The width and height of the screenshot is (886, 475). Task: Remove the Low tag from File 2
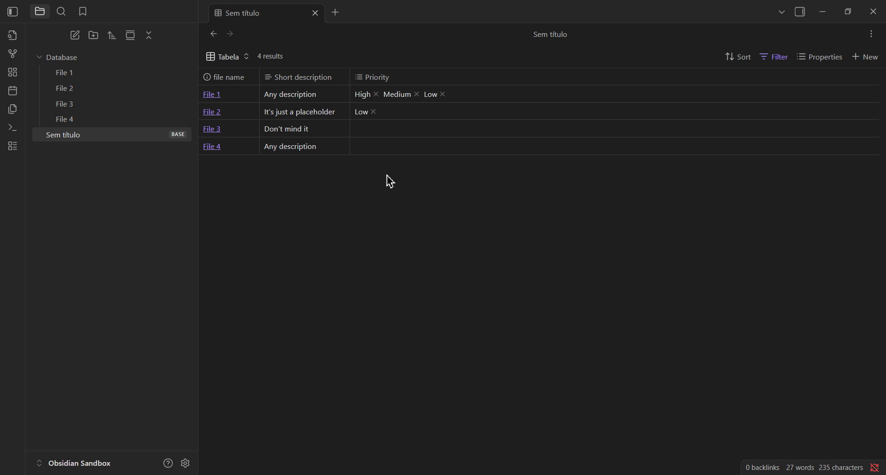[x=373, y=112]
